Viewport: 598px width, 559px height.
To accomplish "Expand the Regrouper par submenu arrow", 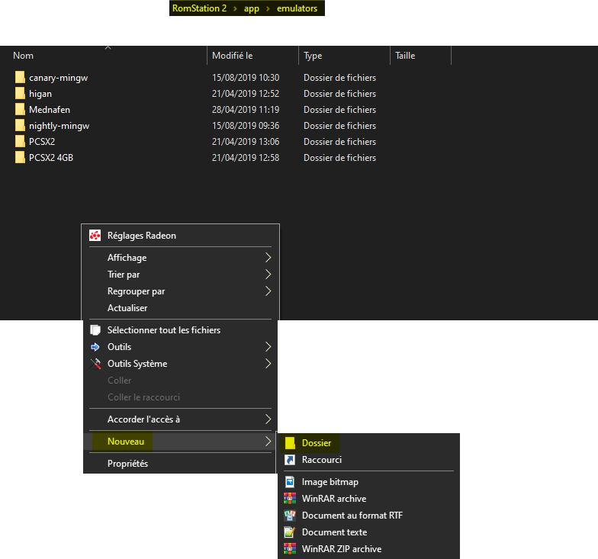I will coord(268,291).
